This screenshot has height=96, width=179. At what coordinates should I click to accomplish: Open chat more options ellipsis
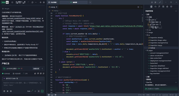click(x=36, y=2)
